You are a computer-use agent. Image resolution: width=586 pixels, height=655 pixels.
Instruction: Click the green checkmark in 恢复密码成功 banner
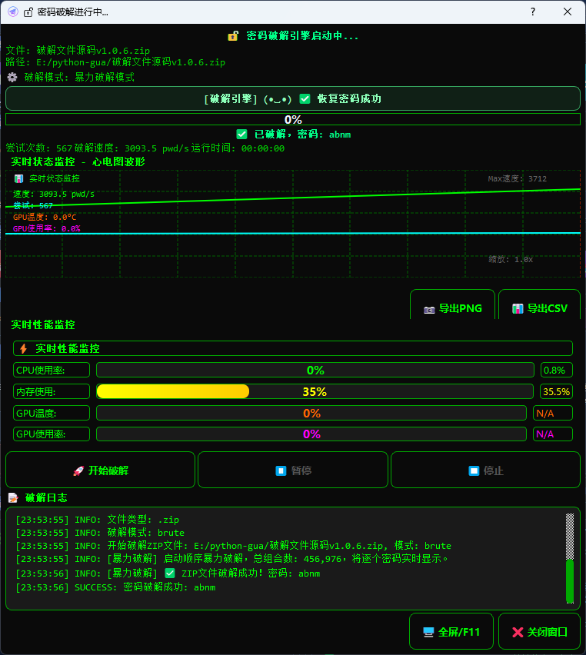tap(305, 99)
